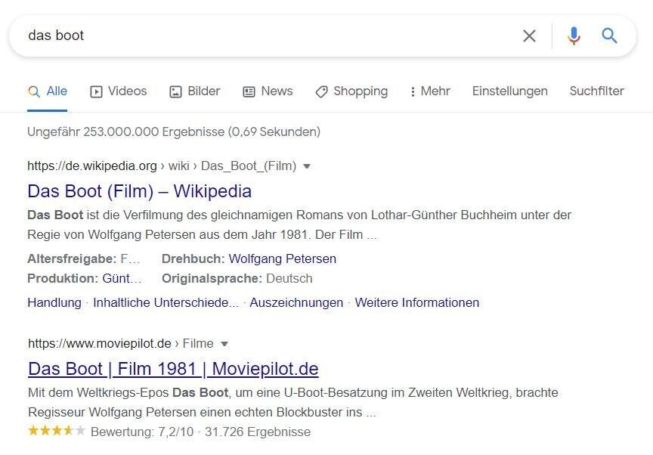
Task: Click the www.moviepilot.de URL breadcrumb
Action: pyautogui.click(x=100, y=343)
